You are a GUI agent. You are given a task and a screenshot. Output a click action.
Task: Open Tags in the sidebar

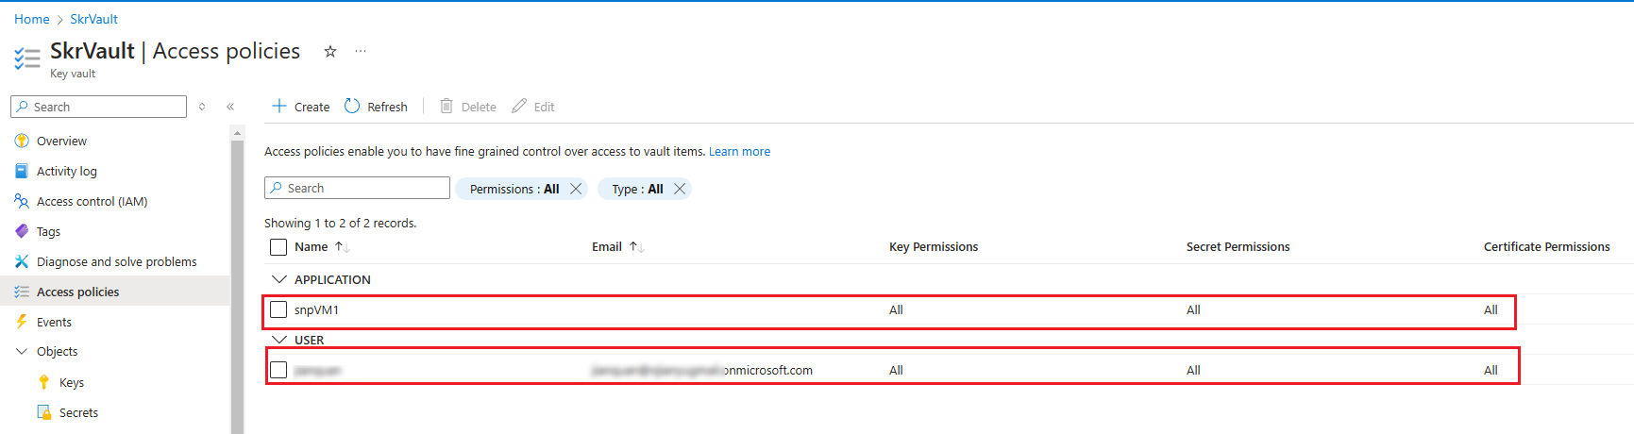tap(48, 231)
